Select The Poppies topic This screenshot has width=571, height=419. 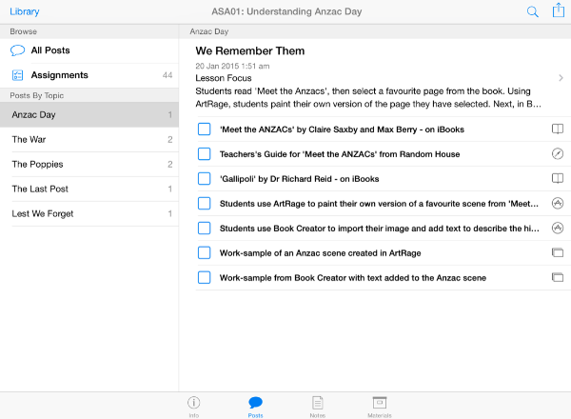[x=89, y=165]
